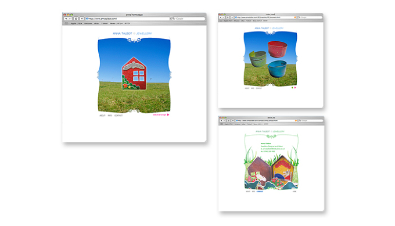Click ANNA TALBOT JEWELLERY title in homepage window
The width and height of the screenshot is (395, 226).
pyautogui.click(x=132, y=33)
